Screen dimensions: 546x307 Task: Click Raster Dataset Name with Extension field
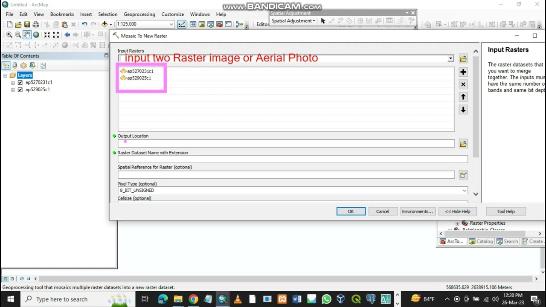point(293,159)
